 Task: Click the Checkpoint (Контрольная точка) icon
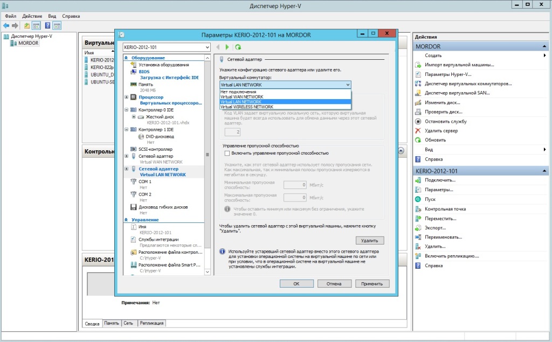(x=418, y=209)
